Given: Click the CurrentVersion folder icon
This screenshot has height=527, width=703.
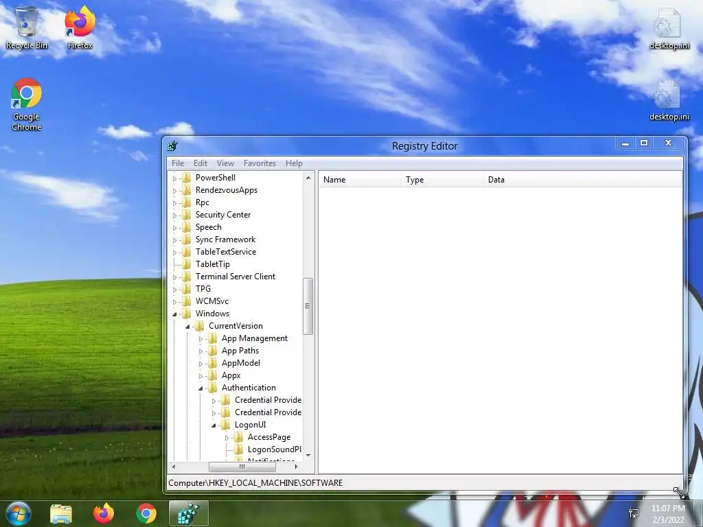Looking at the screenshot, I should click(x=200, y=326).
